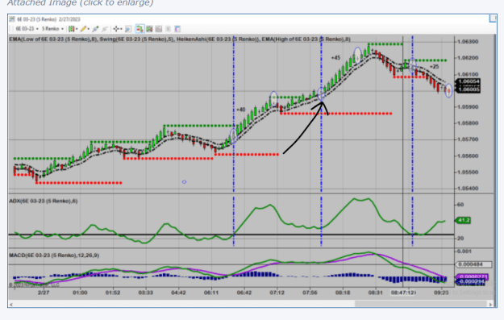Click the greyed-out zoom out icon

pos(105,29)
